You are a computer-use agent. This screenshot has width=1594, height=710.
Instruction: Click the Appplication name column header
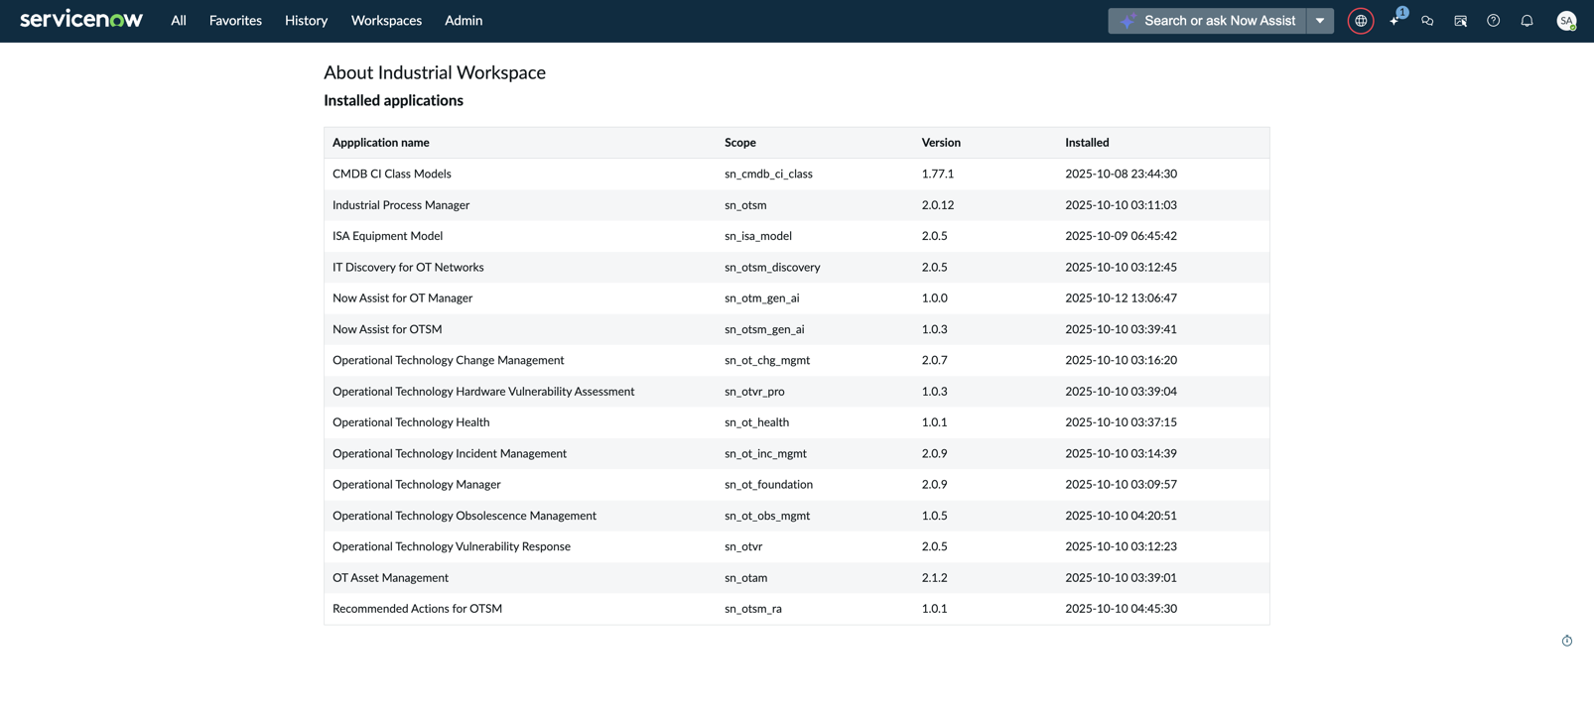click(x=381, y=143)
